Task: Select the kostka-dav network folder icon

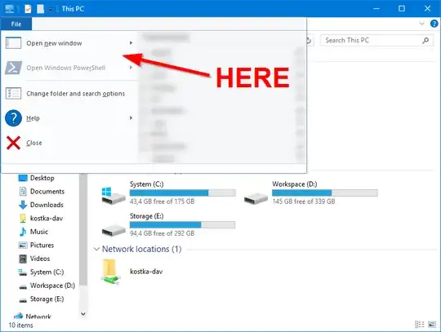Action: point(111,272)
